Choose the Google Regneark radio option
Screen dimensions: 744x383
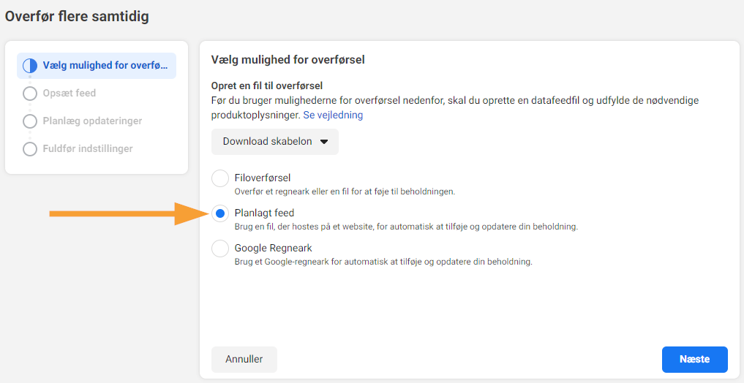pos(220,249)
